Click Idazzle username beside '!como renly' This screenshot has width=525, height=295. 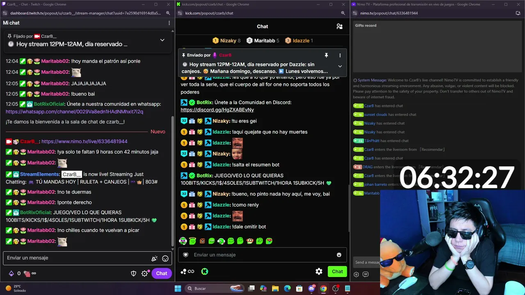[221, 205]
